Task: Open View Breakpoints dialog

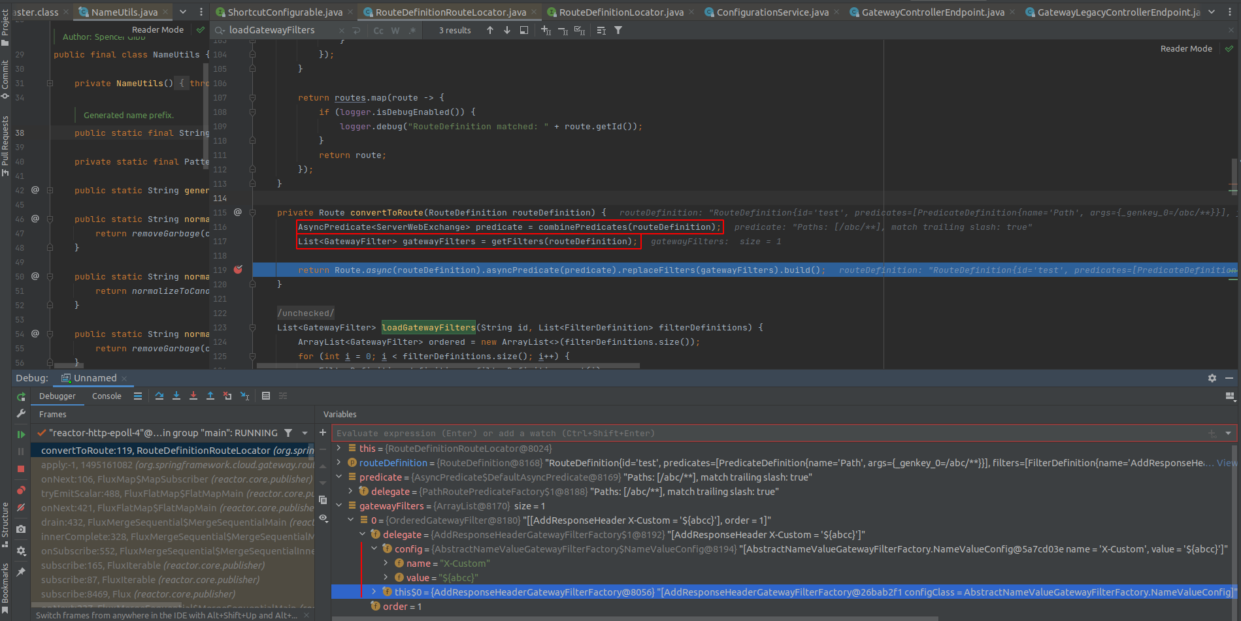Action: pyautogui.click(x=21, y=490)
